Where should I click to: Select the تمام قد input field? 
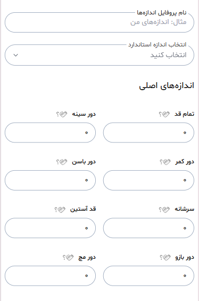[148, 132]
